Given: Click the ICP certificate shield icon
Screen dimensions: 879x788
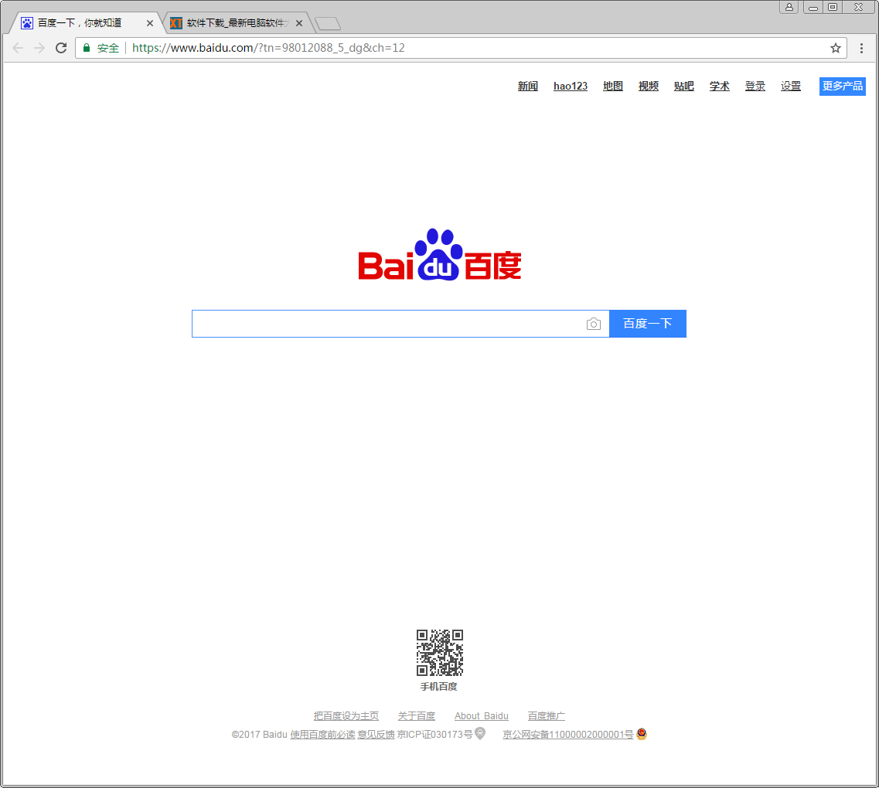Looking at the screenshot, I should coord(480,733).
